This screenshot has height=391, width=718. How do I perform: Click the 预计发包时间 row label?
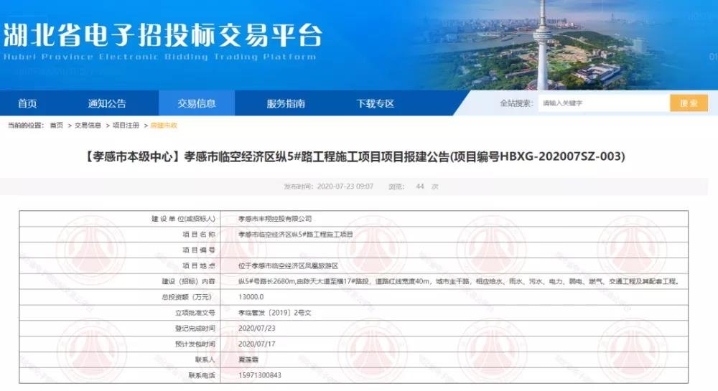click(x=195, y=344)
